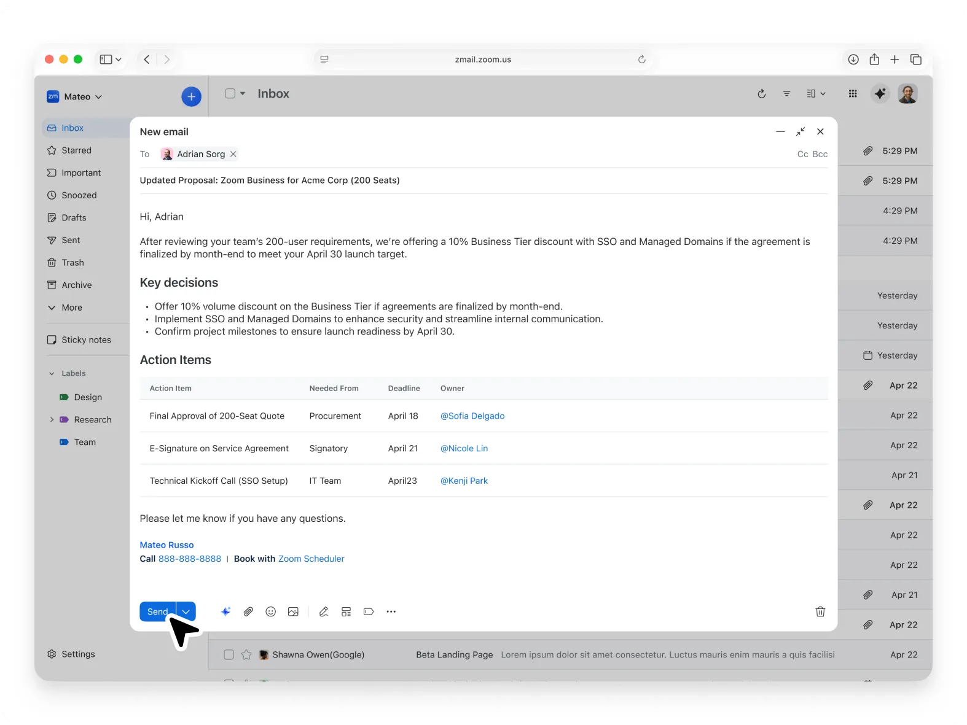Image resolution: width=967 pixels, height=725 pixels.
Task: Click the browser share icon
Action: tap(874, 60)
